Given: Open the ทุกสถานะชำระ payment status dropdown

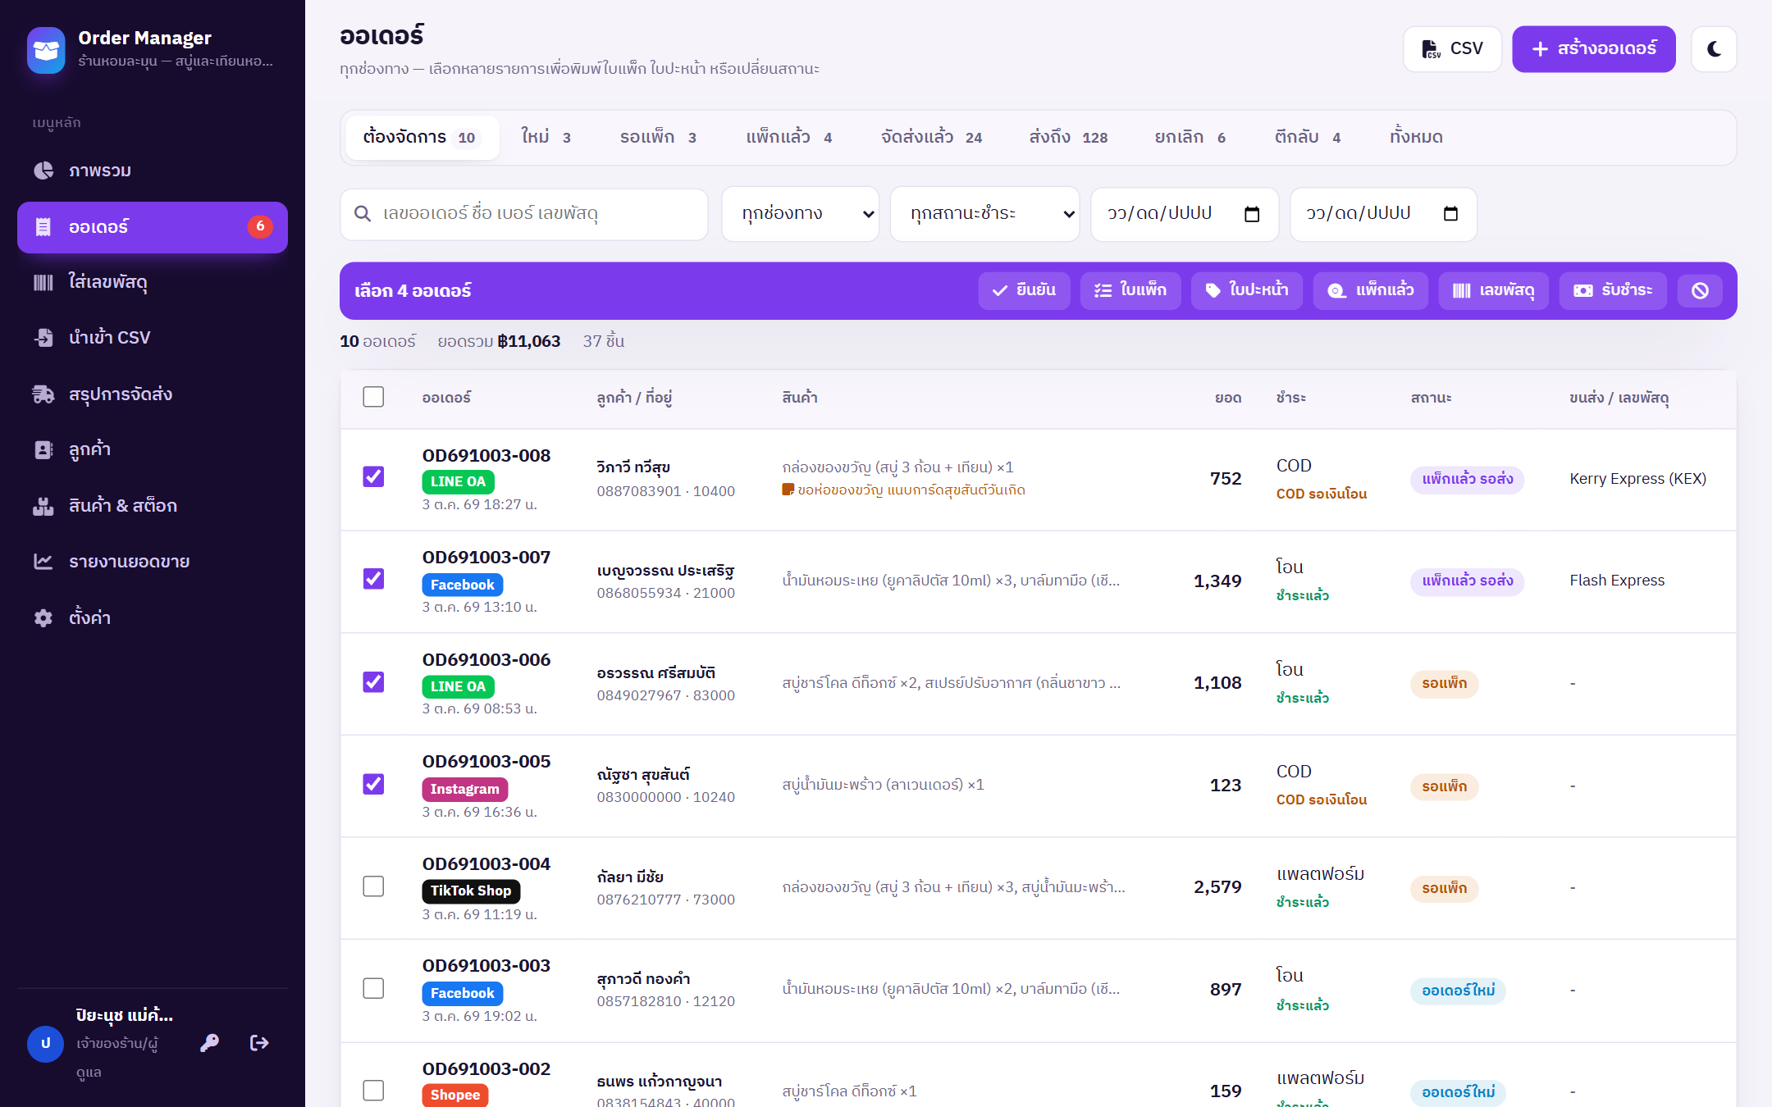Looking at the screenshot, I should click(x=984, y=214).
